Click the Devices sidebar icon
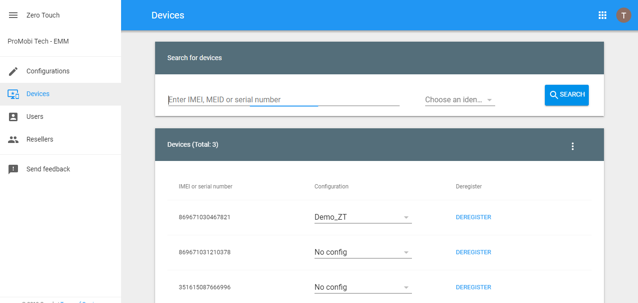The image size is (638, 303). tap(13, 93)
